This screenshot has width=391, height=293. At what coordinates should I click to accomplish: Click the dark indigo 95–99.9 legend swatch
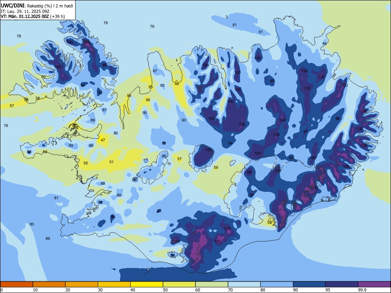(x=342, y=284)
